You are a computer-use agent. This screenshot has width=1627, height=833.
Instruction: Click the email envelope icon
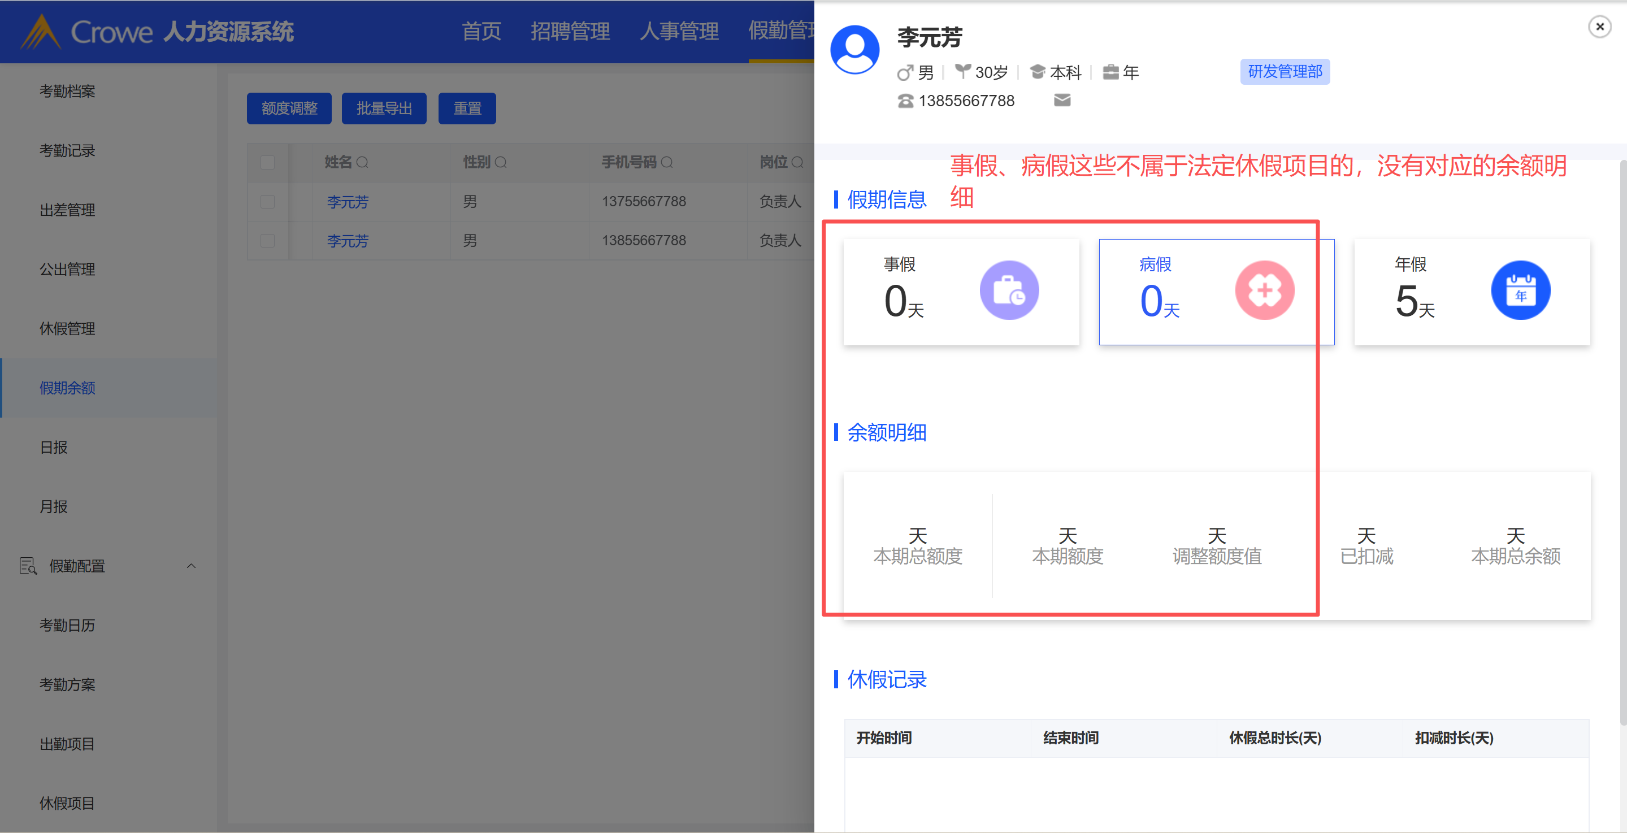[x=1062, y=101]
